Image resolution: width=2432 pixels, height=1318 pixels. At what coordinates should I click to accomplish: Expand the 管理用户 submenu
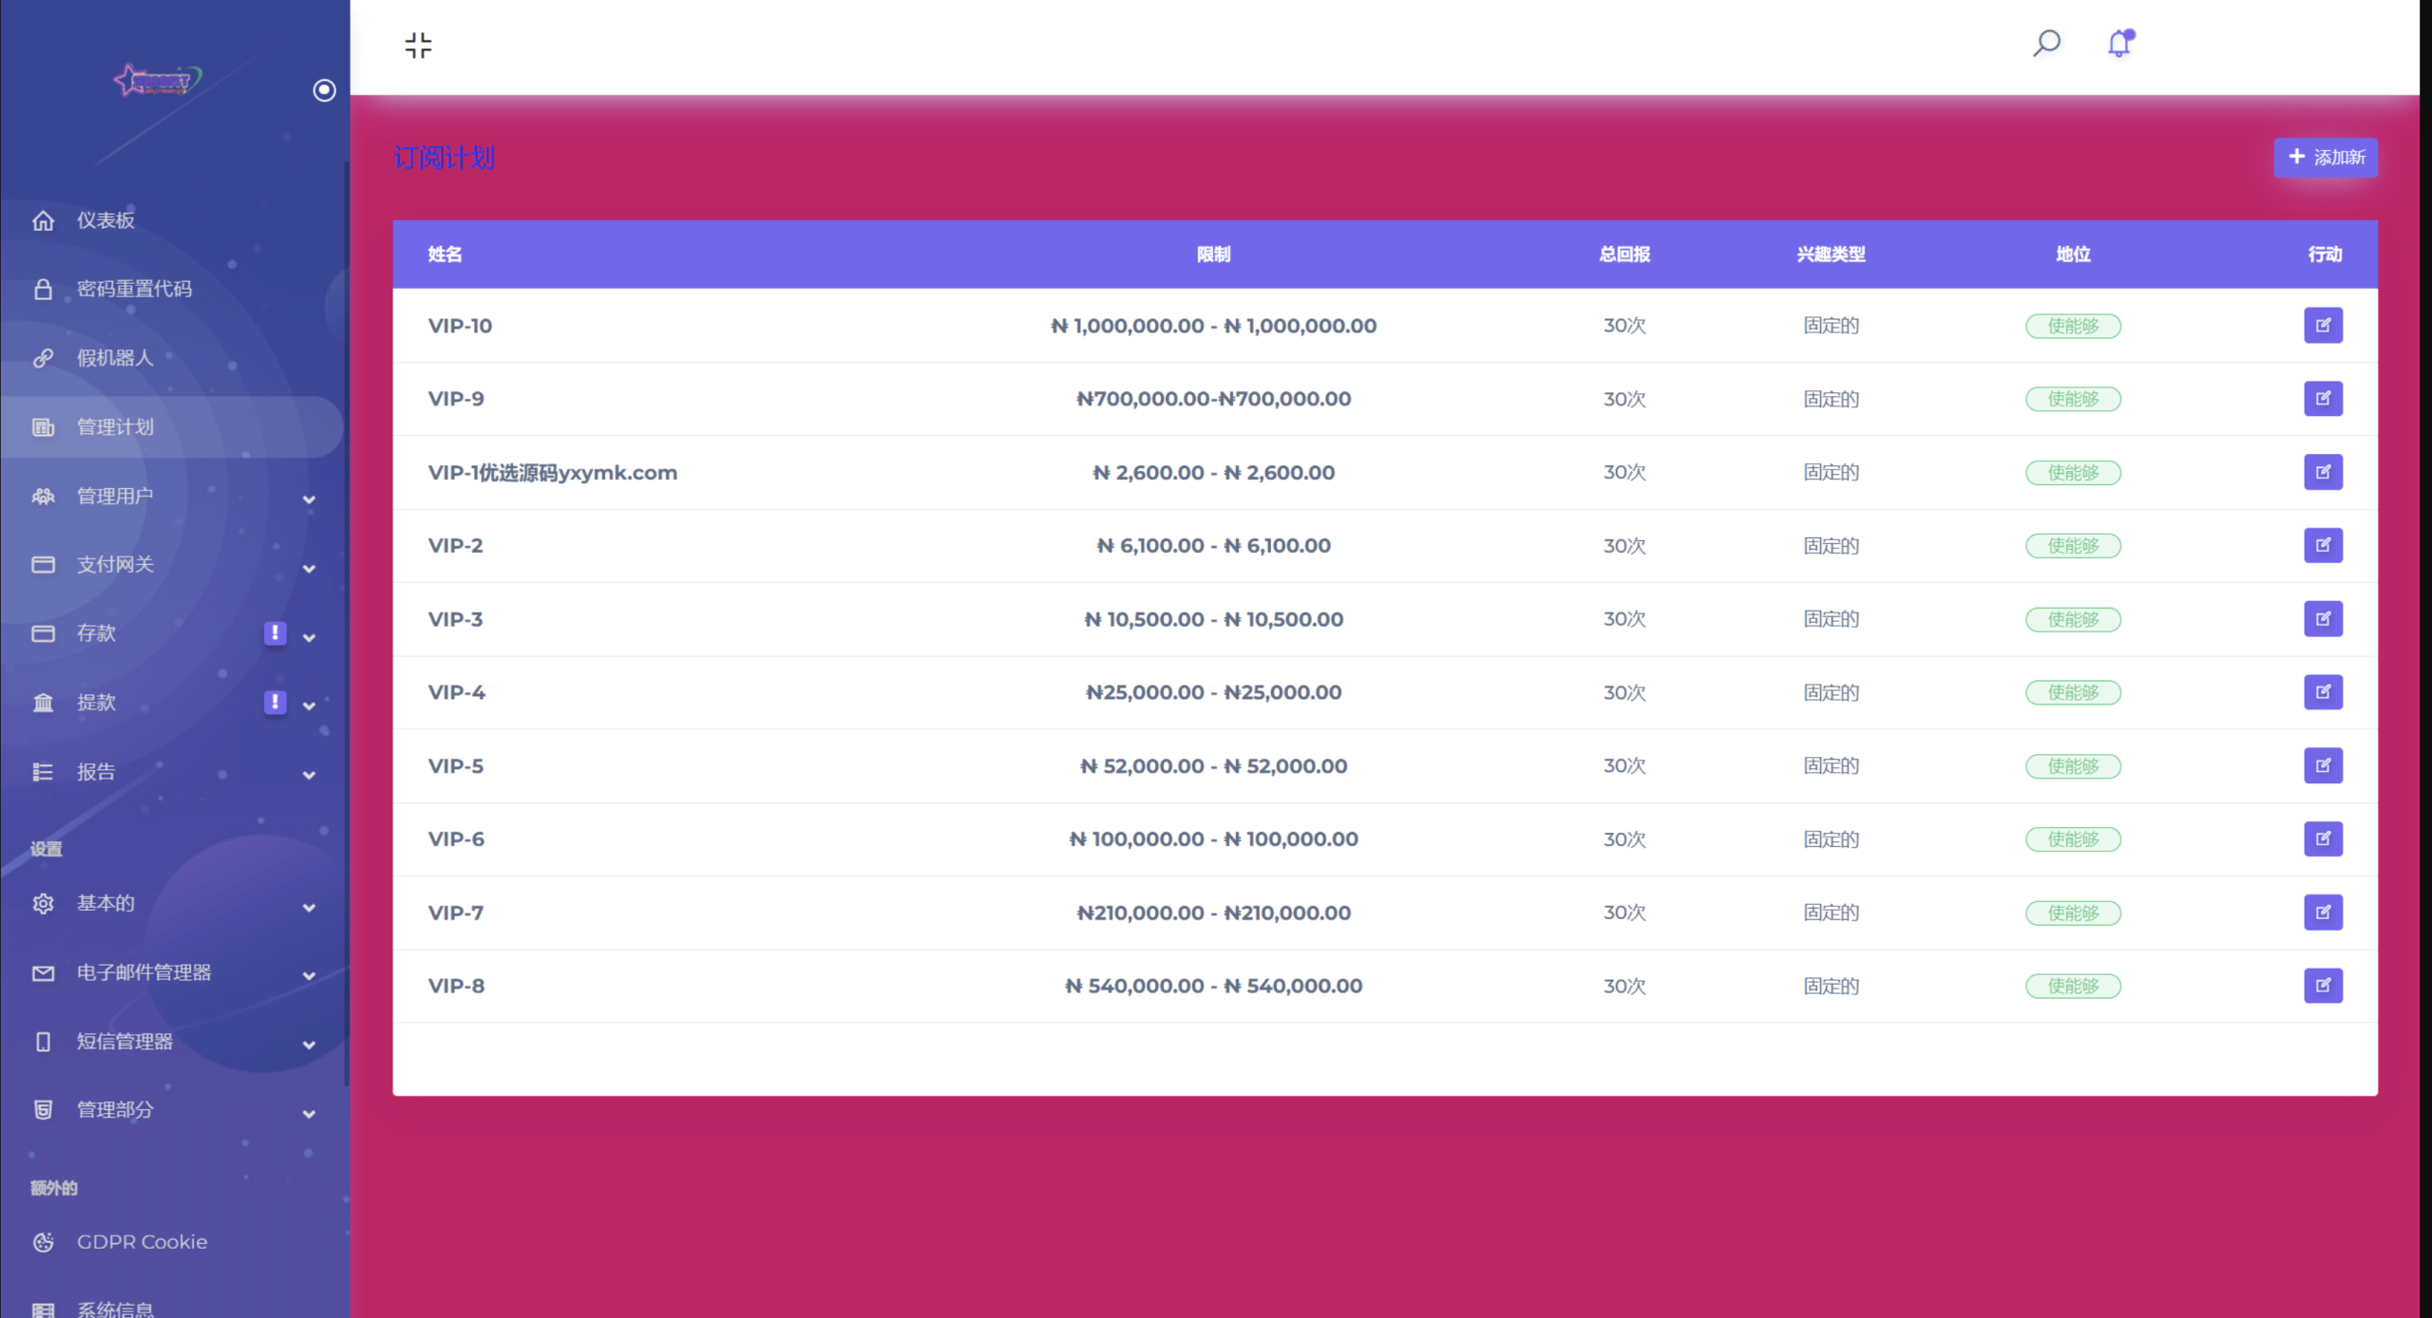(x=308, y=499)
